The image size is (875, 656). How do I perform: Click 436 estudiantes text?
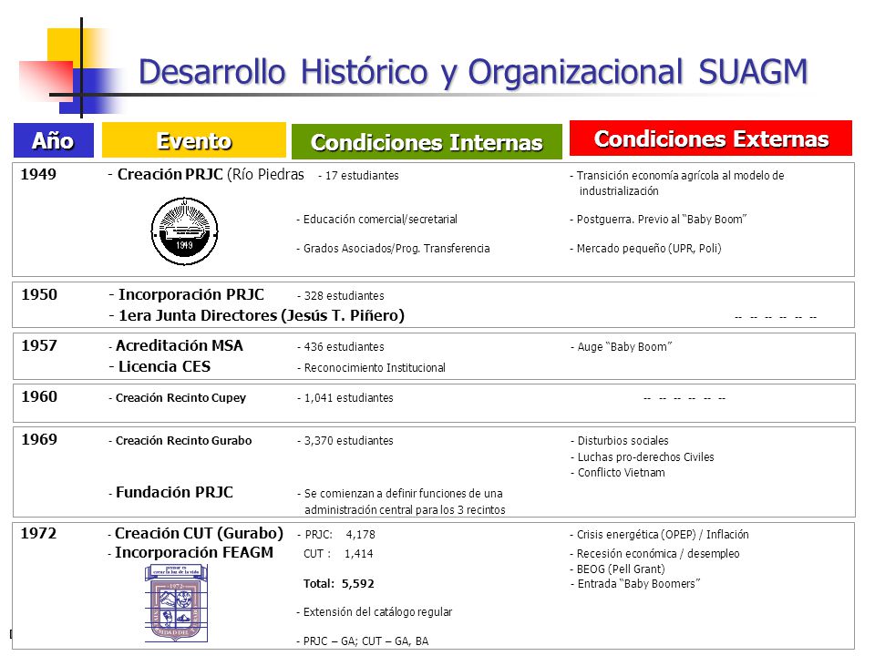click(x=341, y=347)
